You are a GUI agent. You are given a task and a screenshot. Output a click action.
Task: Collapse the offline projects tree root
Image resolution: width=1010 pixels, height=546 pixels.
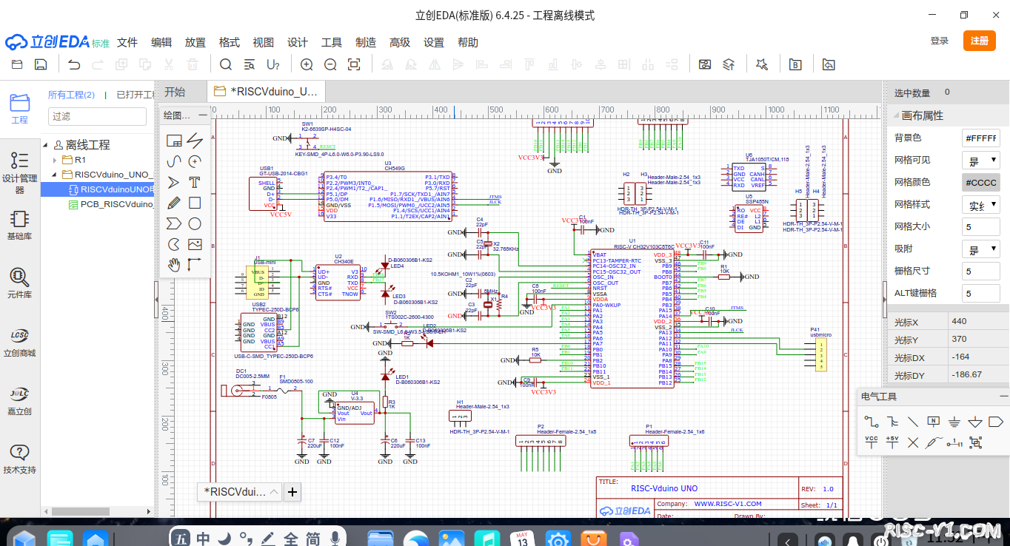tap(45, 145)
